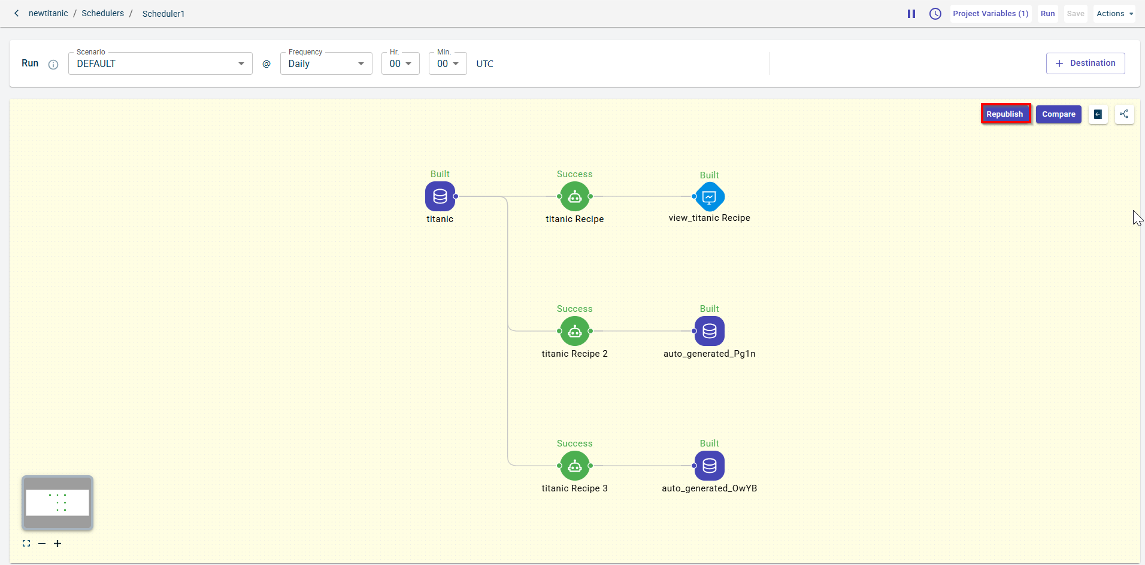Select the auto_generated_Pg1n dataset node
The image size is (1145, 565).
pyautogui.click(x=709, y=331)
